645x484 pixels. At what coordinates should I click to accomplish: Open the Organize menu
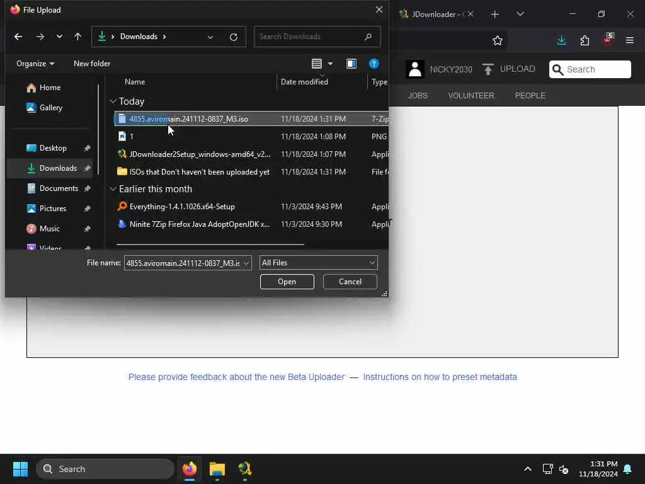35,64
